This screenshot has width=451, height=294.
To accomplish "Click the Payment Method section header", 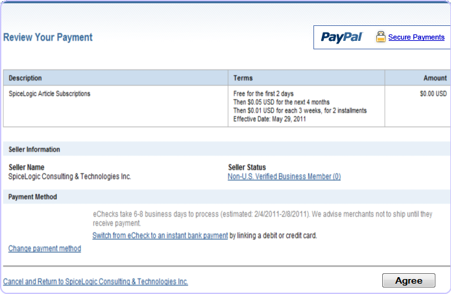I will tap(32, 197).
